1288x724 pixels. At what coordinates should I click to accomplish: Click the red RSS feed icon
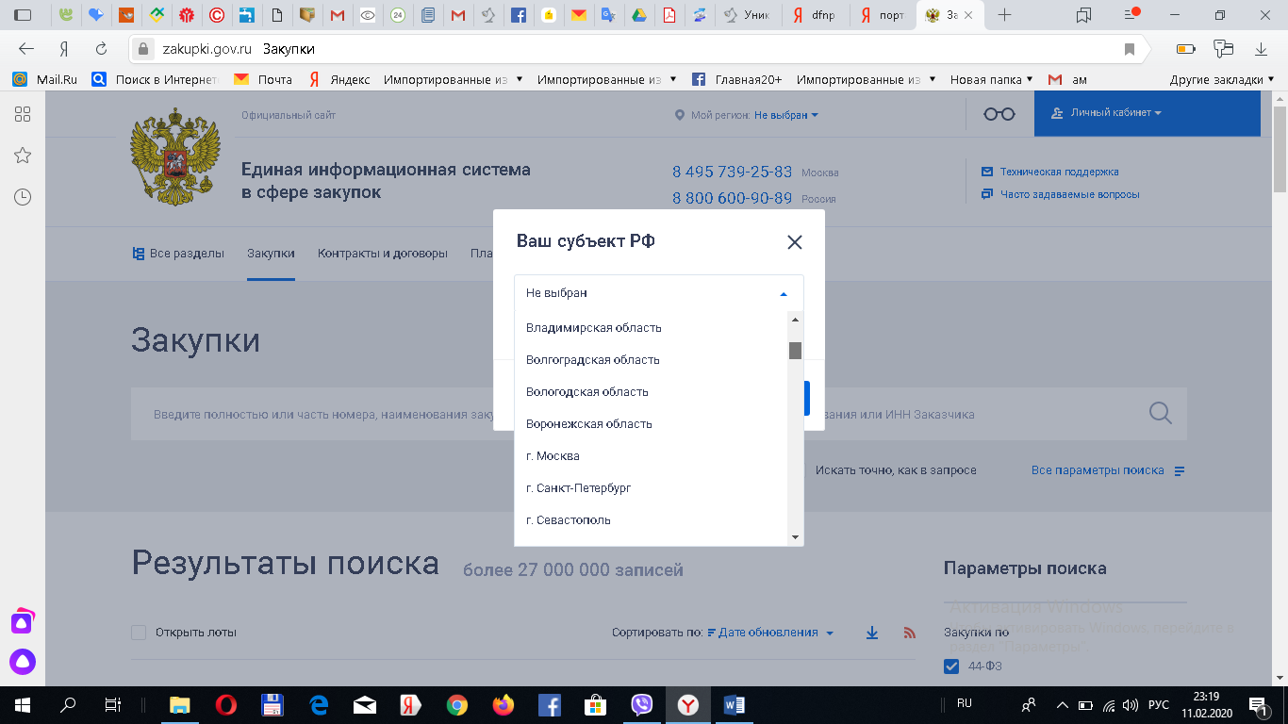(x=910, y=633)
